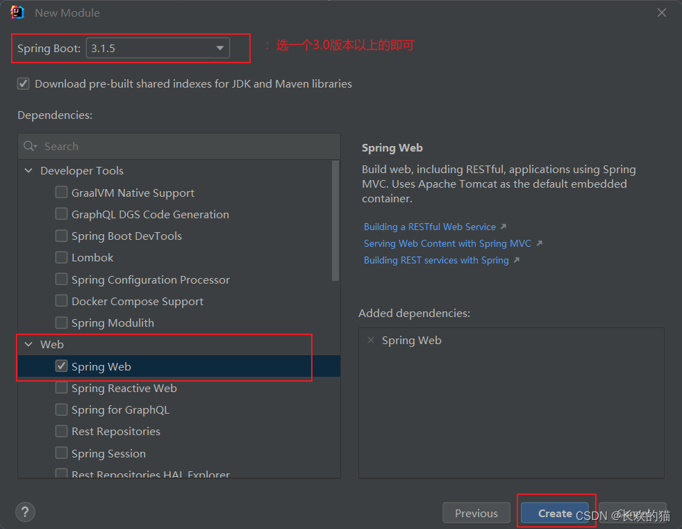Click the Spring Web entry in Added dependencies
Image resolution: width=682 pixels, height=529 pixels.
(411, 340)
